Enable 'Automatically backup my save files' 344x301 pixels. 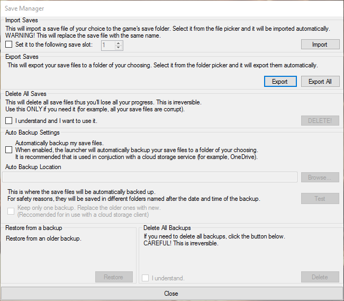click(x=9, y=150)
